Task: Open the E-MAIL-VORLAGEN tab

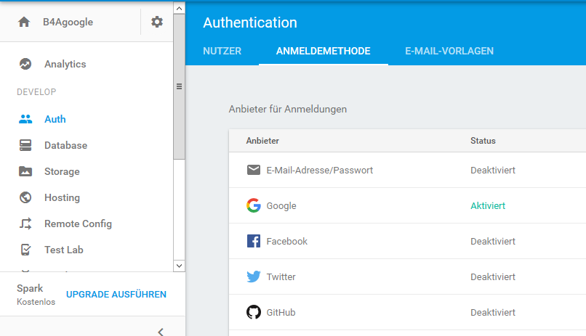Action: tap(449, 51)
